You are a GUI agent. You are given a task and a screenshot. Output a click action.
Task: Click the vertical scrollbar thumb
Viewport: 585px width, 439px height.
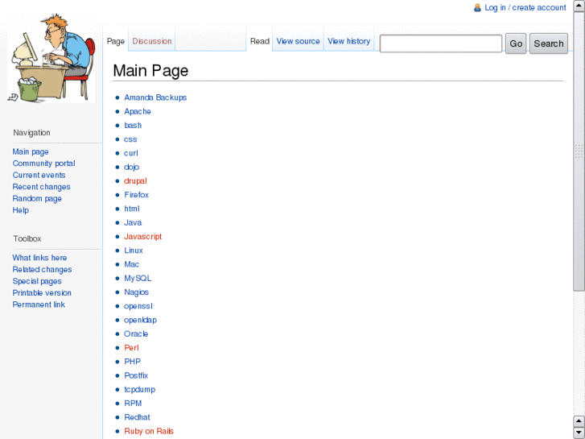point(579,151)
